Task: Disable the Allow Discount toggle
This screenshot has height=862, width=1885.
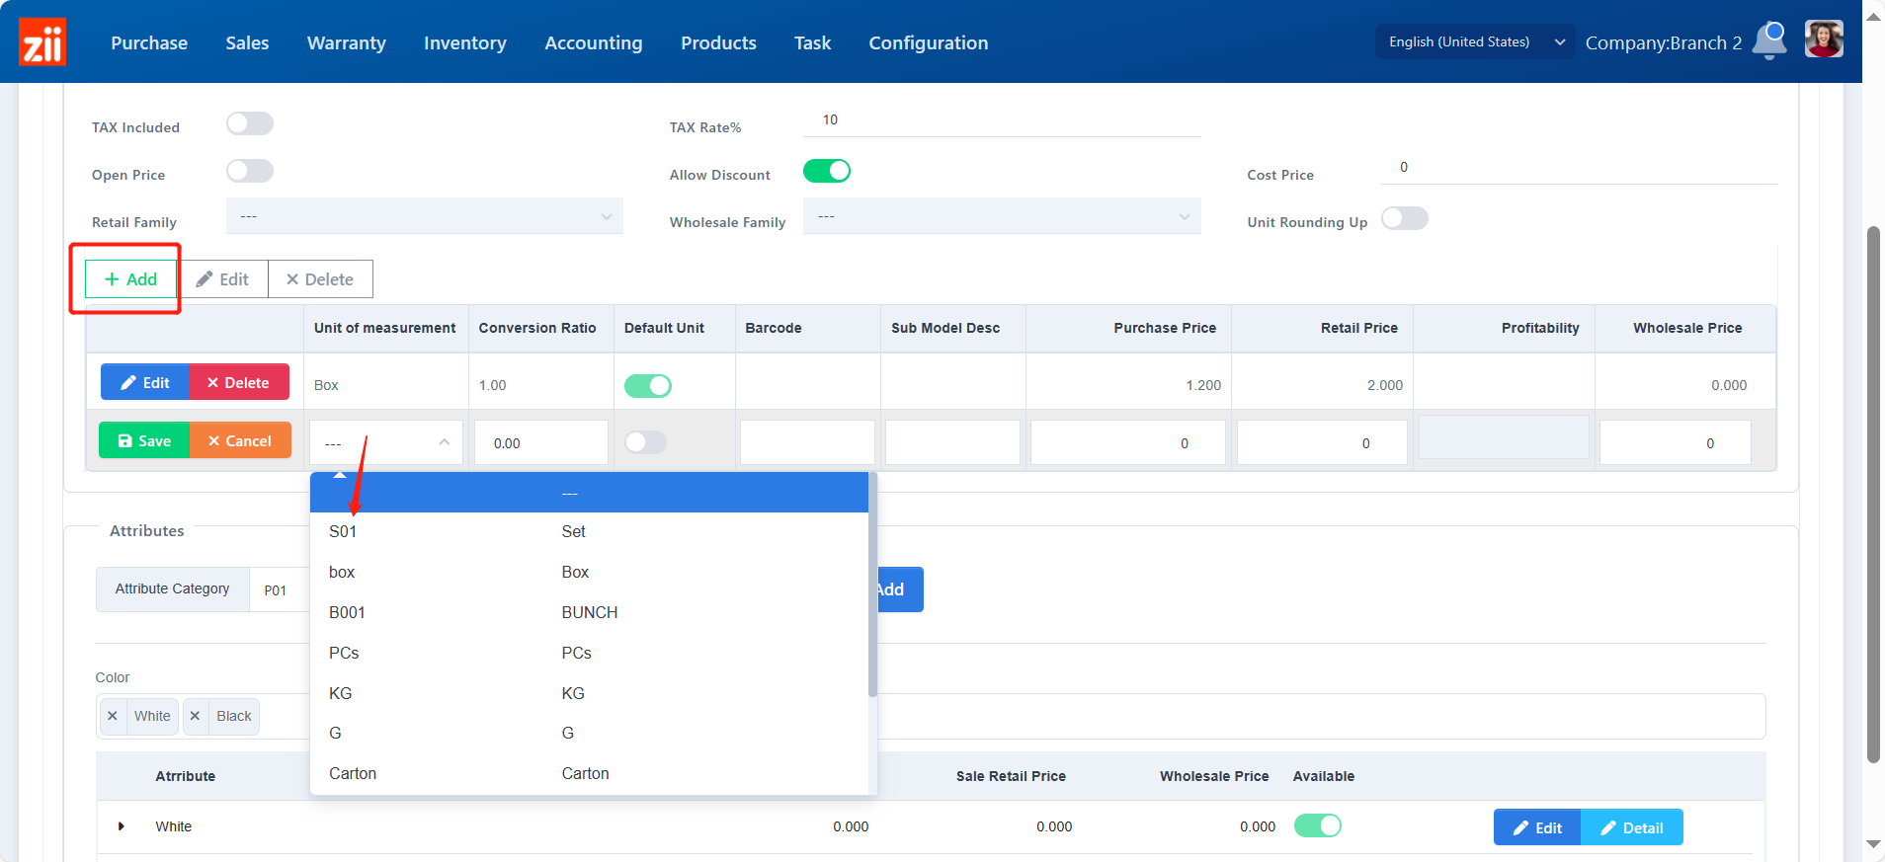Action: [x=826, y=171]
